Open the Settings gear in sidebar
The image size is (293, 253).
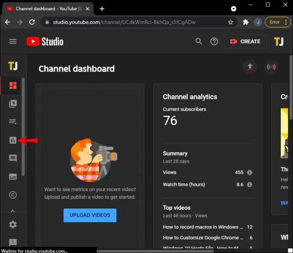[x=13, y=225]
